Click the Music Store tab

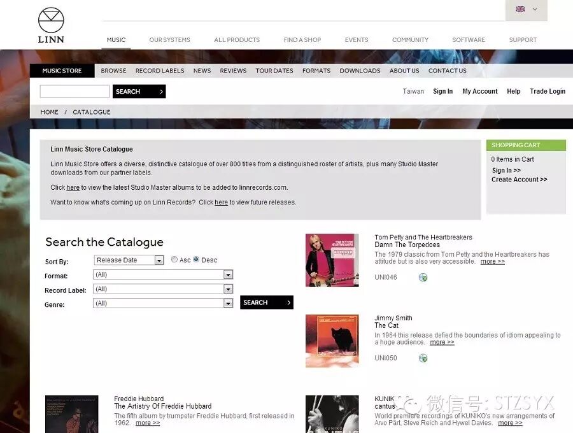(62, 71)
